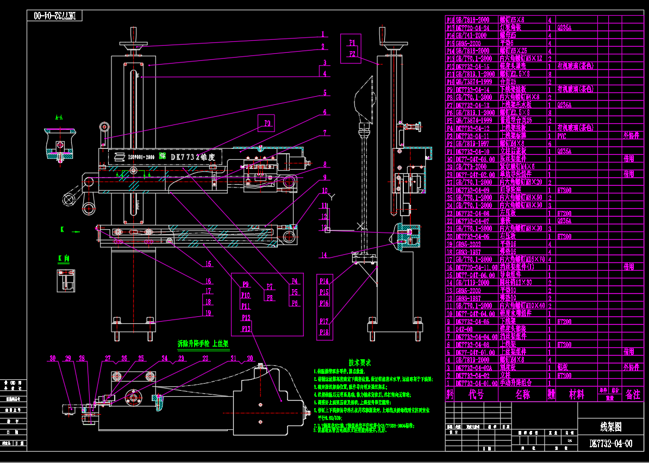Select part code 'DK7732-04-08' in the parts list
The image size is (649, 463).
click(473, 213)
